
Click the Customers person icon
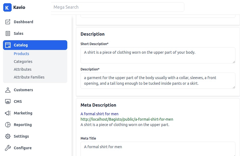8,90
